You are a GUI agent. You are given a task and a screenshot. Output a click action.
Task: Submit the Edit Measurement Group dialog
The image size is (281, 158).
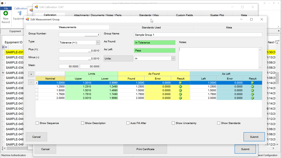[254, 137]
